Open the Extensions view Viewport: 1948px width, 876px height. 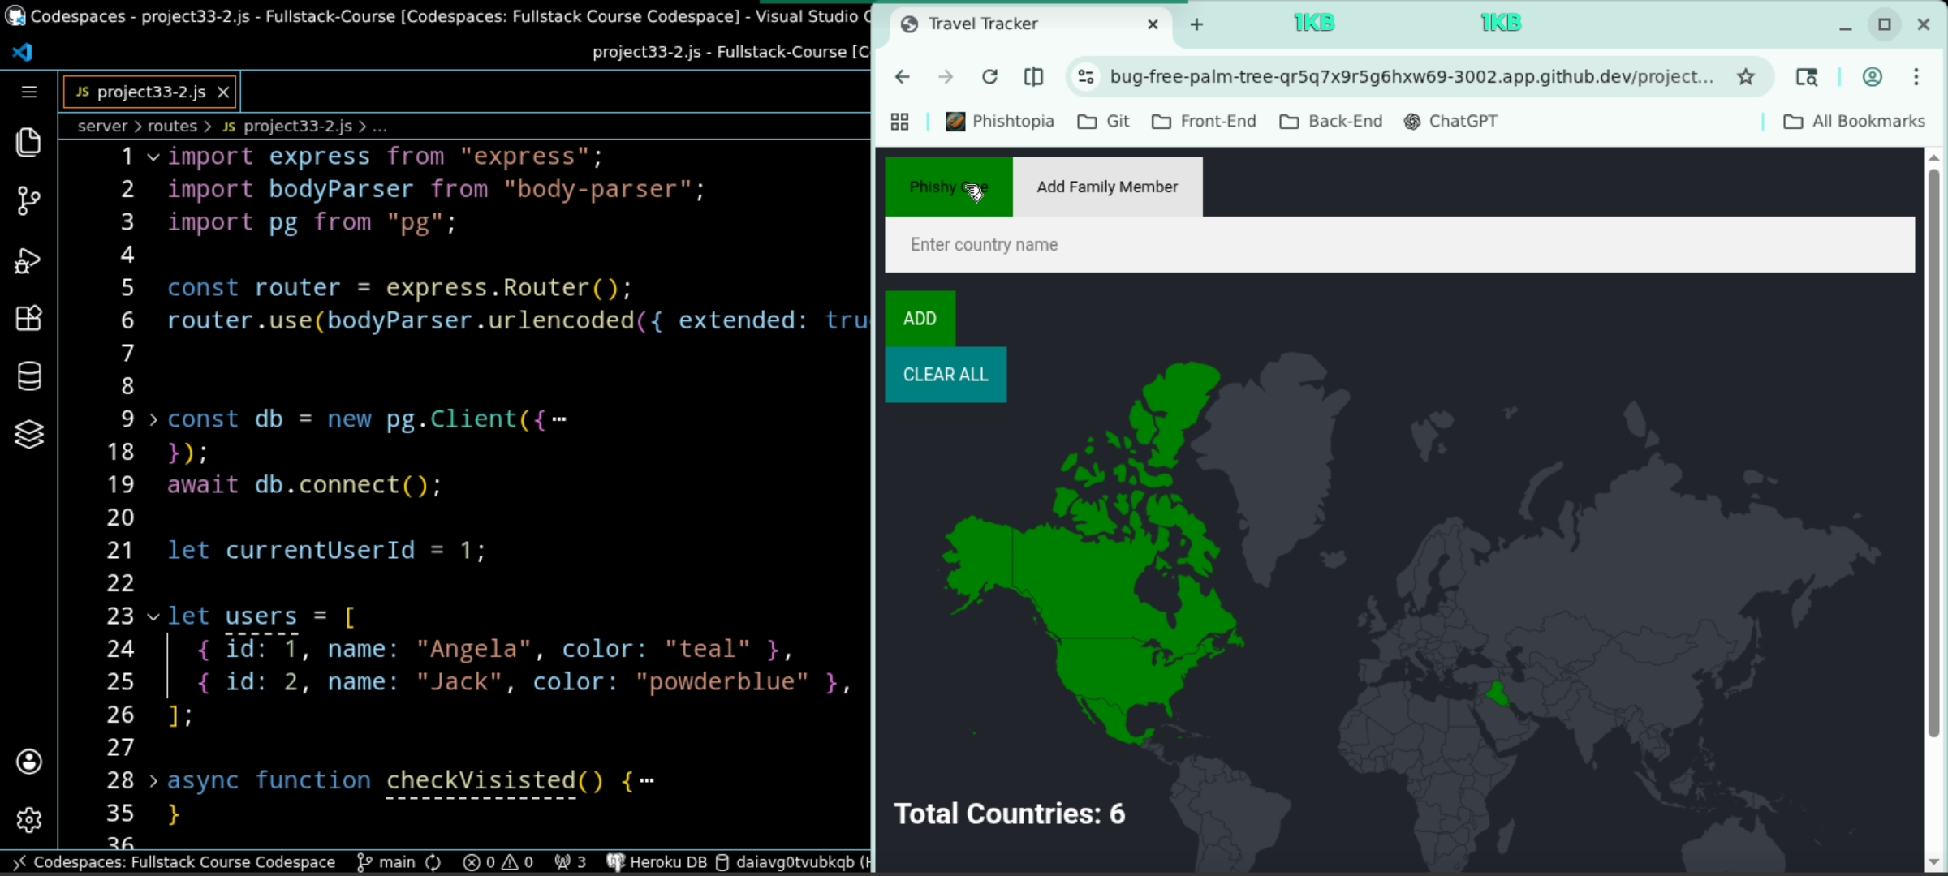click(28, 318)
